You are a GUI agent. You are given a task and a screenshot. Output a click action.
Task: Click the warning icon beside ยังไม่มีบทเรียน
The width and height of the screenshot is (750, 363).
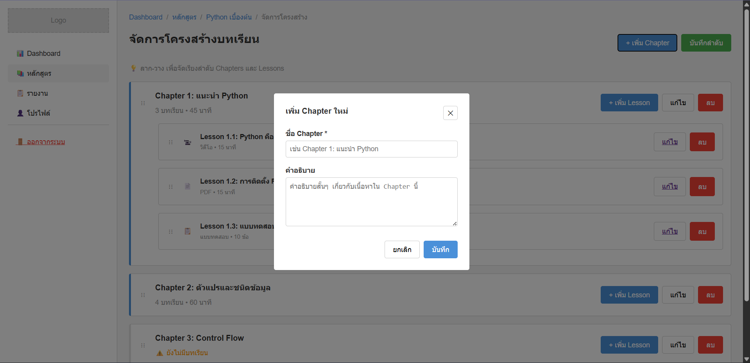(x=159, y=353)
